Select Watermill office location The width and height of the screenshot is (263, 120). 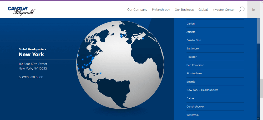coord(215,115)
